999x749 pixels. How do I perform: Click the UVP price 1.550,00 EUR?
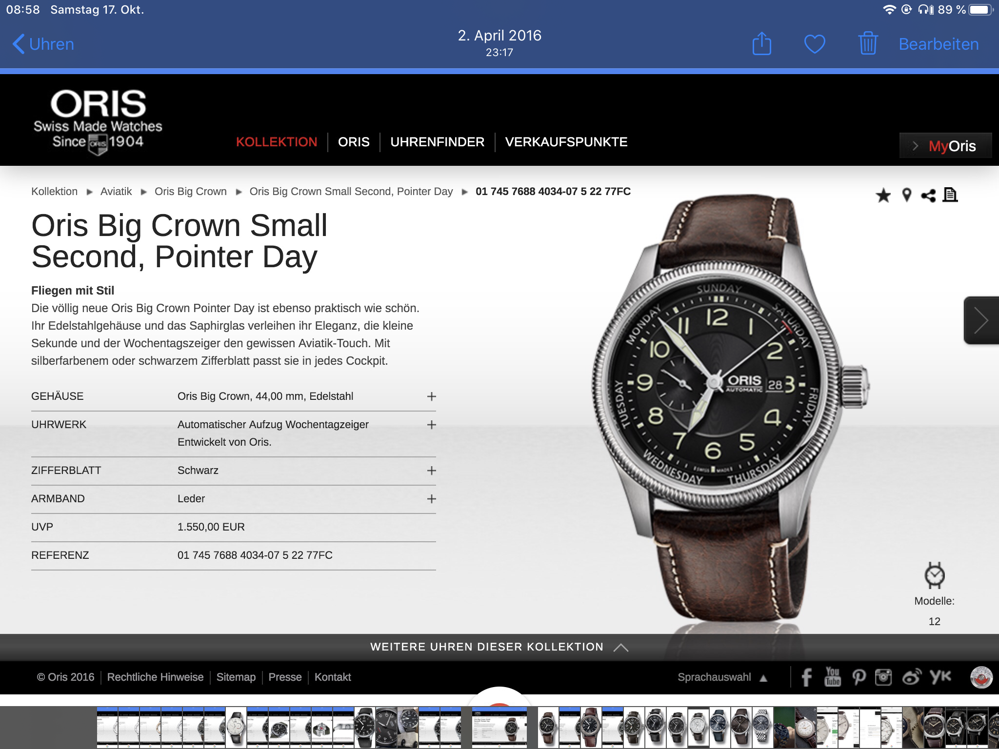[x=211, y=527]
